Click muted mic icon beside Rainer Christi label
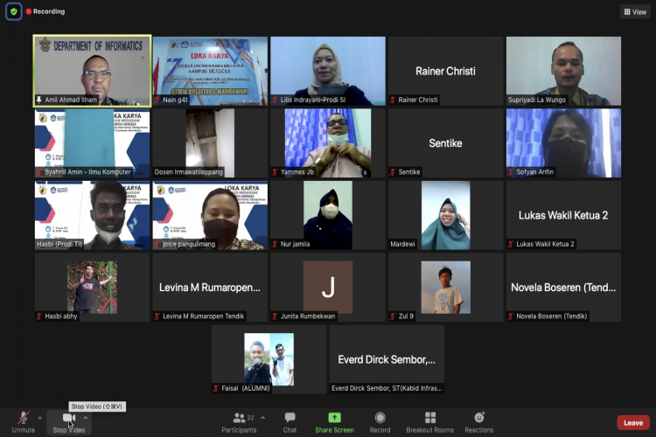Viewport: 656px width, 437px height. point(393,100)
